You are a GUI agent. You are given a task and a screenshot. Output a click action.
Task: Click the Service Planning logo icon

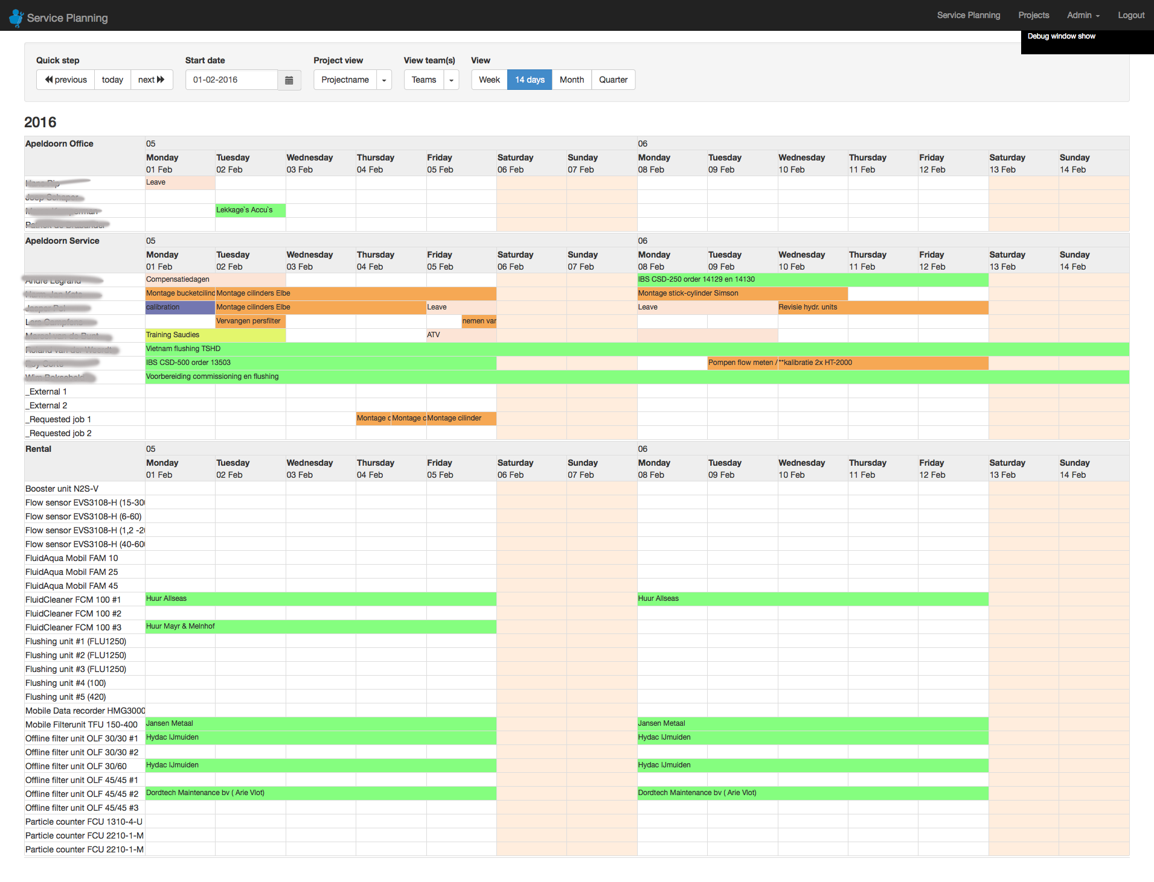pyautogui.click(x=16, y=18)
